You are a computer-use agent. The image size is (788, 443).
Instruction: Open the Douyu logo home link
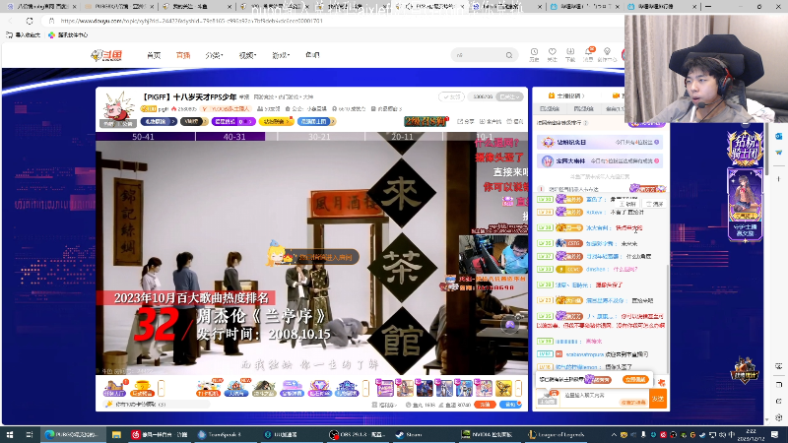click(x=106, y=55)
